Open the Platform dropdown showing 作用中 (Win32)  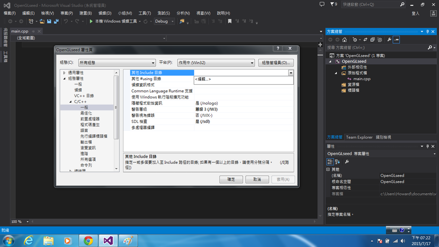tap(216, 63)
